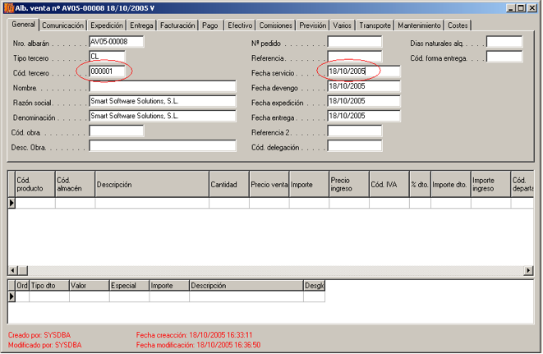Switch to the Comunicación tab
The height and width of the screenshot is (354, 543).
63,25
